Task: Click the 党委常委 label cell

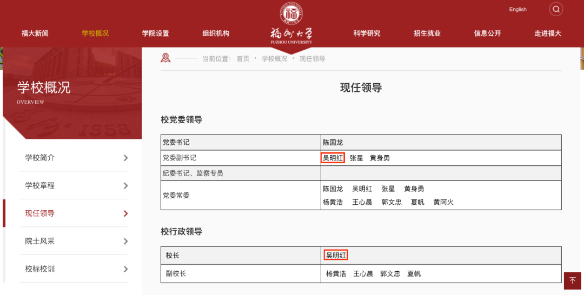Action: (x=241, y=195)
